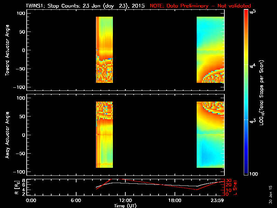Select the evening data block in Toward panel
This screenshot has height=208, width=277.
[210, 50]
